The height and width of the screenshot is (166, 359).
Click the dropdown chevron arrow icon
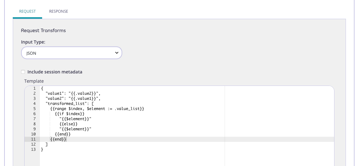(116, 53)
